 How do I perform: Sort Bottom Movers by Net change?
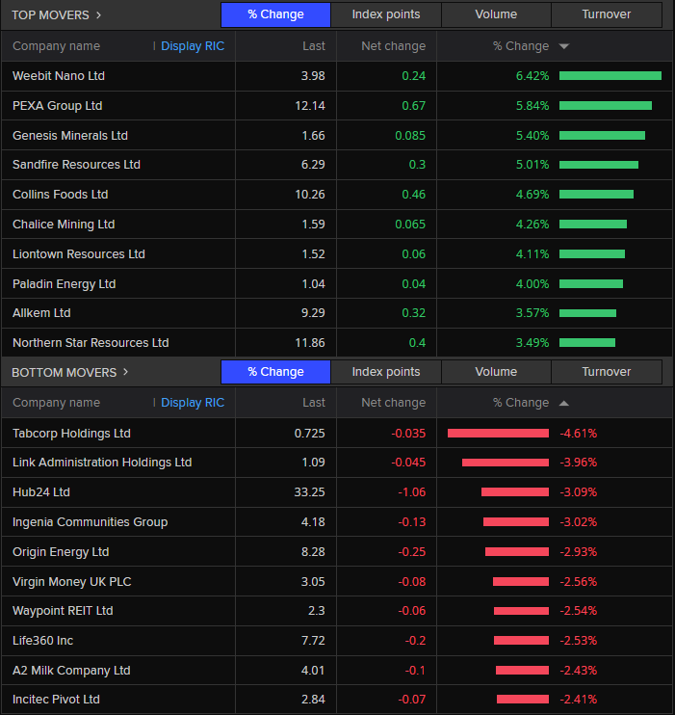click(393, 403)
